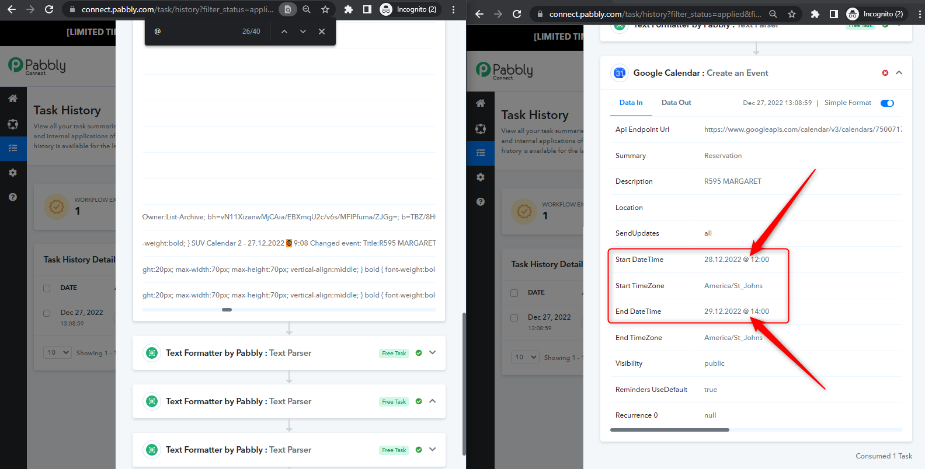Open zoom magnifier in Google Calendar window address bar
This screenshot has width=925, height=469.
pyautogui.click(x=773, y=14)
